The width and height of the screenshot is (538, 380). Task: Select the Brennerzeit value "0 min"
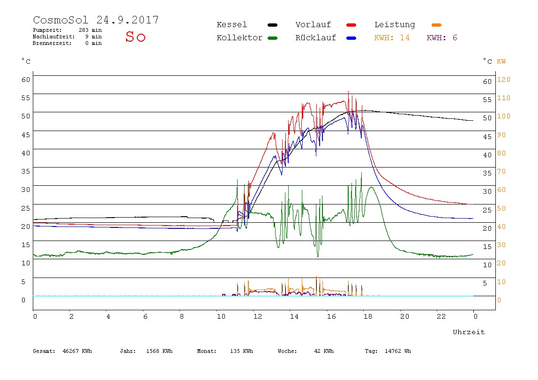[93, 43]
